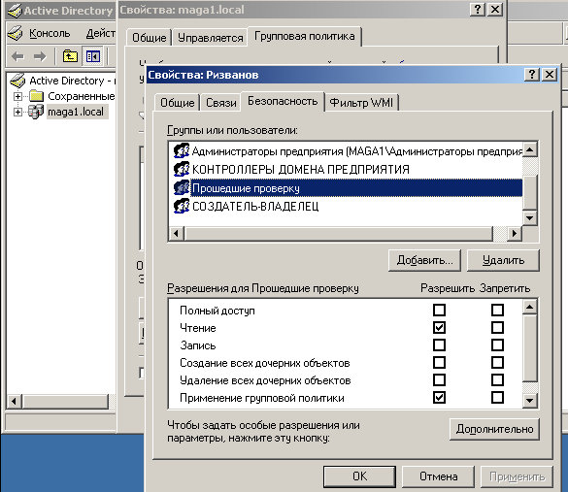Screen dimensions: 568x492
Task: Click the СОЗДАТЕЛЬ-ВЛАДЕЛЕЦ group icon
Action: [x=182, y=206]
